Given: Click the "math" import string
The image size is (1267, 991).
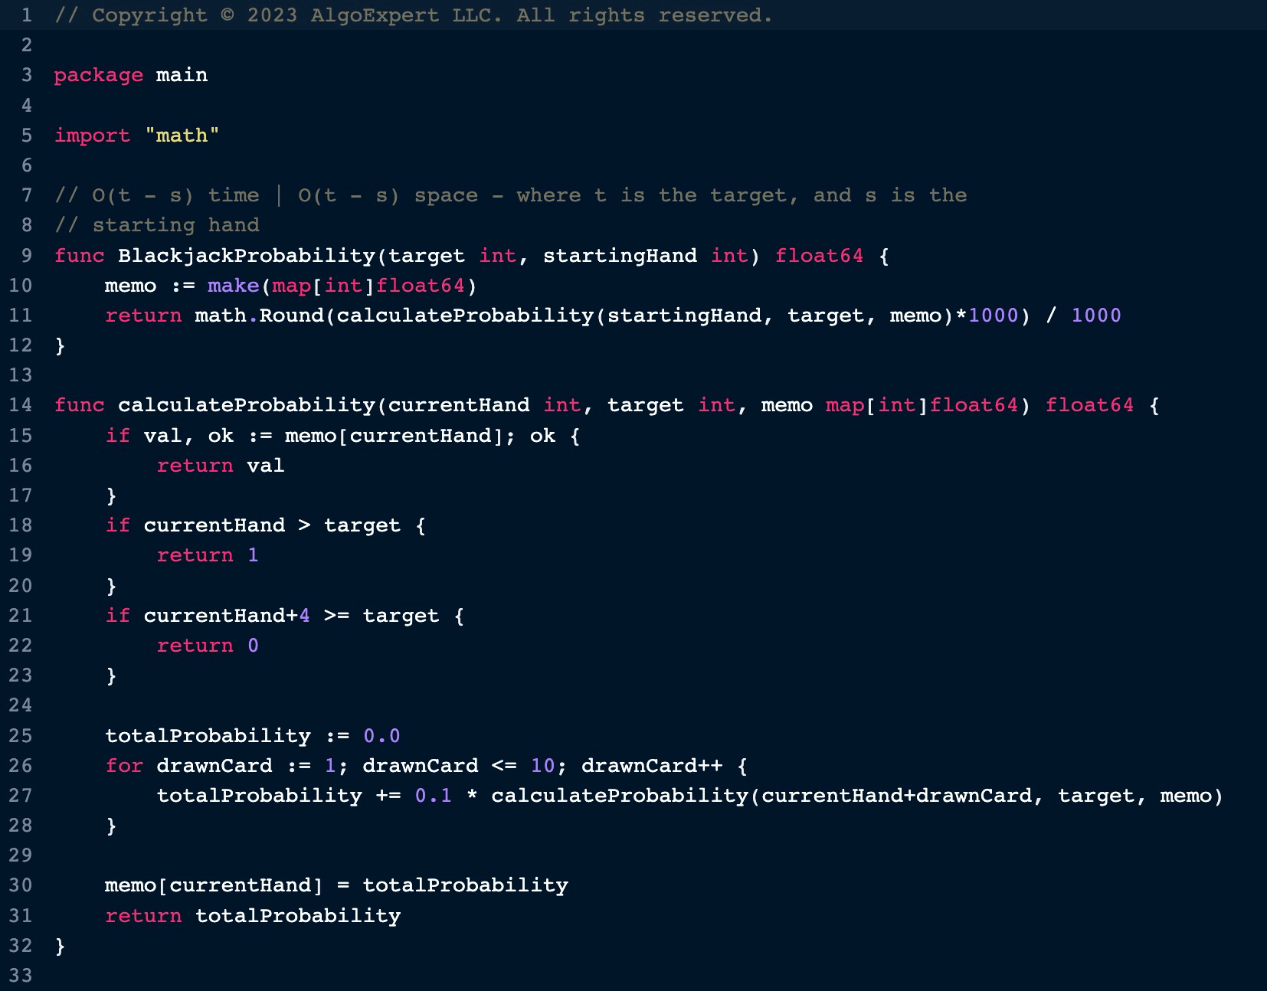Looking at the screenshot, I should coord(182,136).
